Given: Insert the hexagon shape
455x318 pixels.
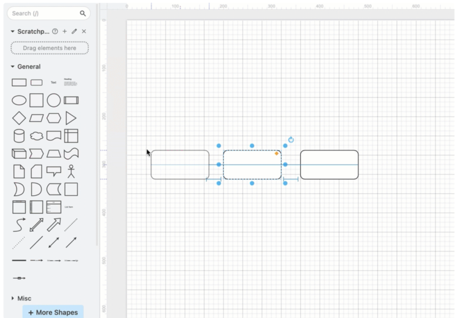Looking at the screenshot, I should 54,118.
